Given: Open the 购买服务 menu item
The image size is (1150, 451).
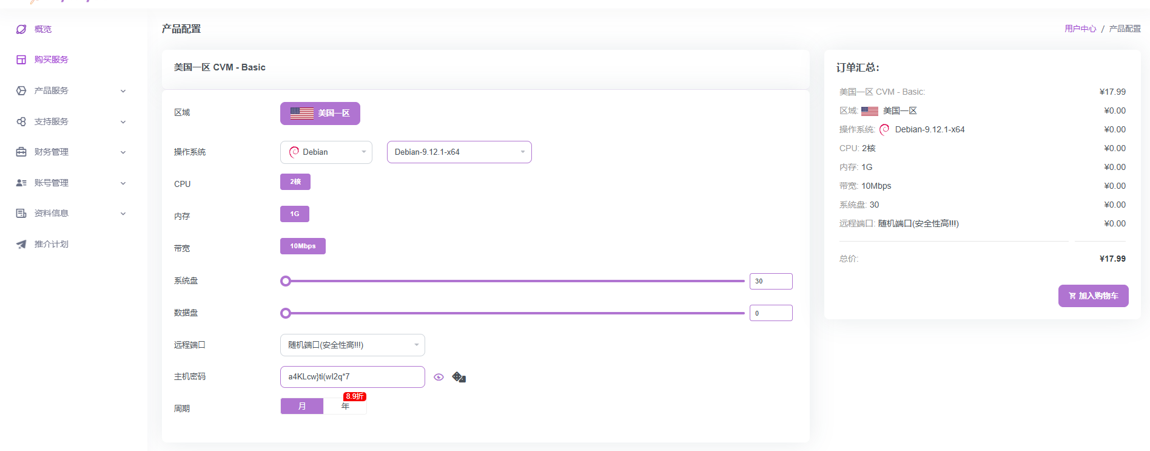Looking at the screenshot, I should (52, 59).
